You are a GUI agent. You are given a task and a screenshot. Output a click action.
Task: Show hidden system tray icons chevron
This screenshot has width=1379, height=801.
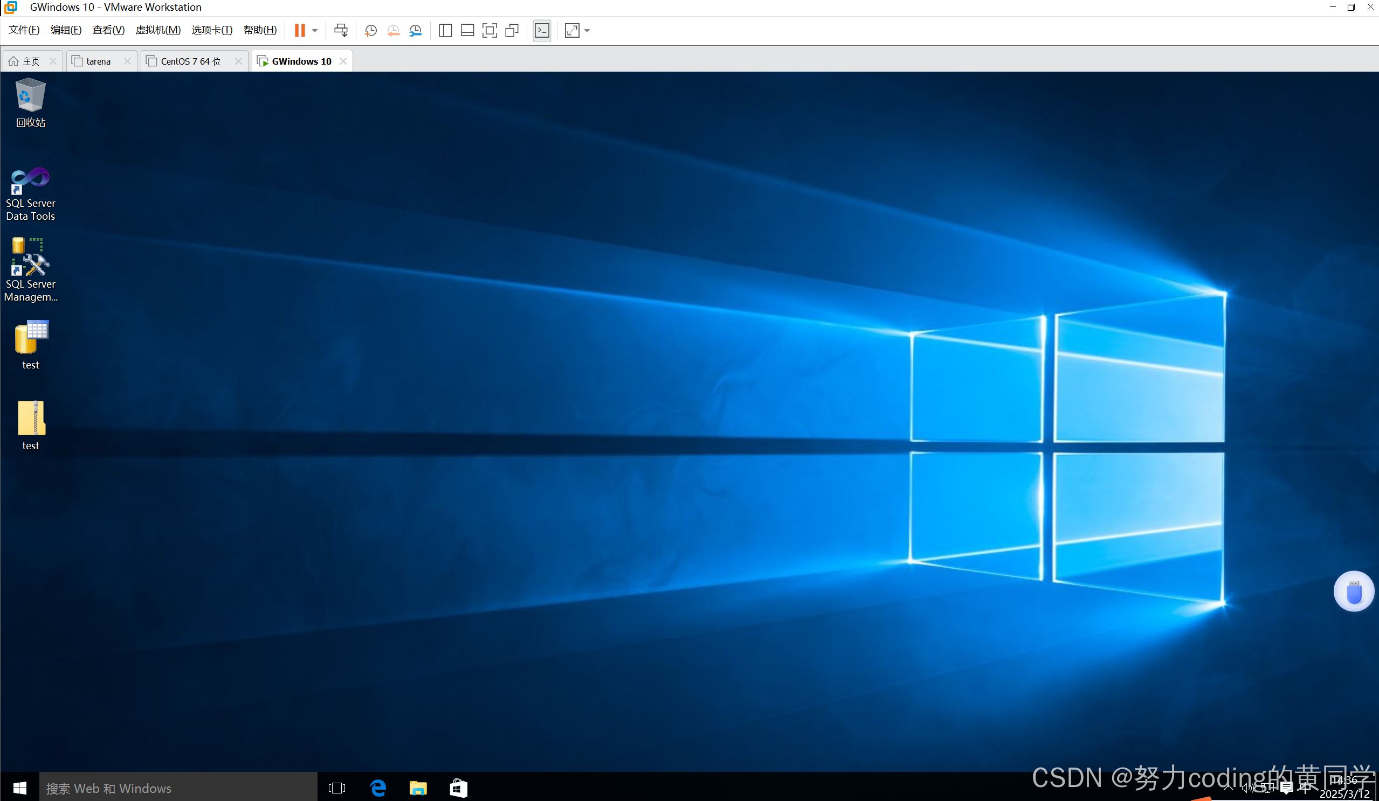click(1229, 788)
